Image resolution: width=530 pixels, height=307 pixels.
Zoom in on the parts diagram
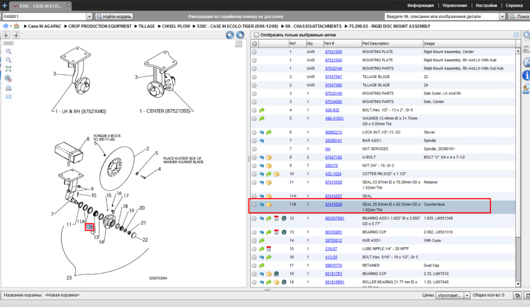8,51
